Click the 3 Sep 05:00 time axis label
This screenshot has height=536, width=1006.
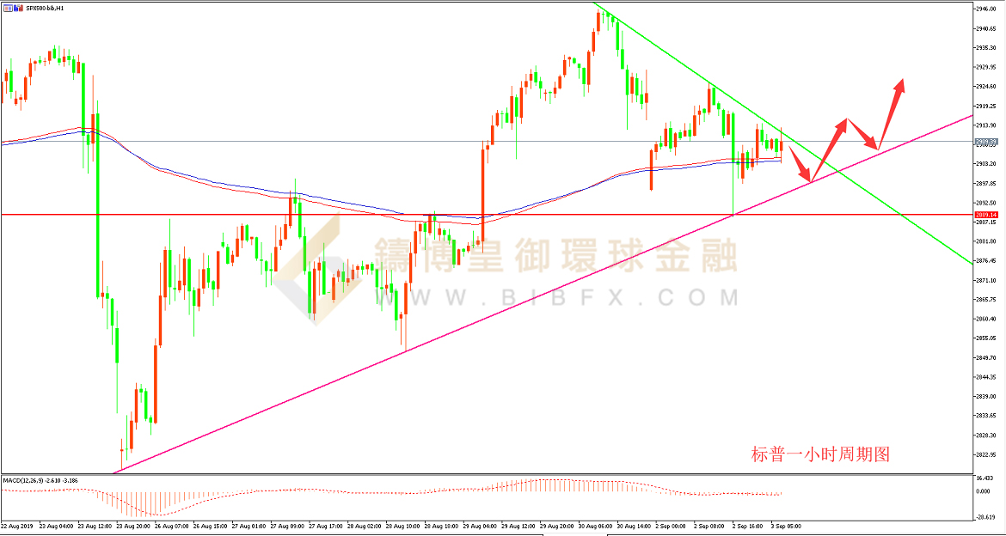coord(784,525)
